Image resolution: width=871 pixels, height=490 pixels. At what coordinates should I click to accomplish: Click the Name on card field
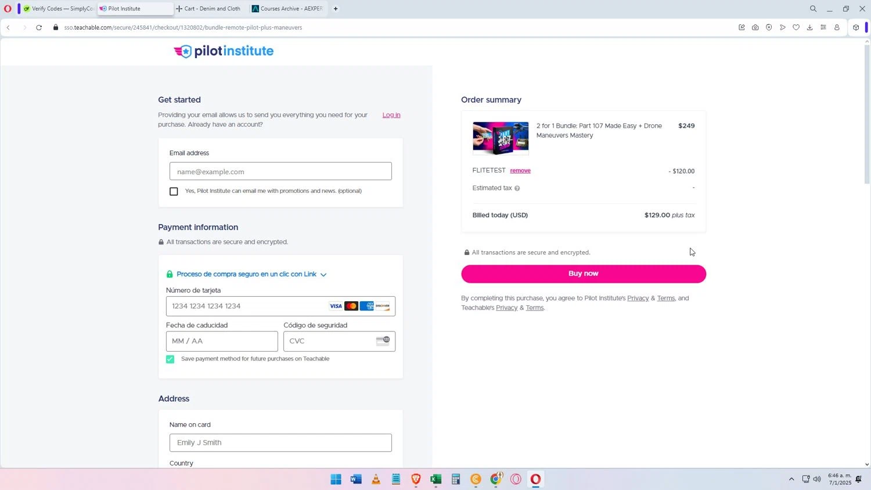point(280,443)
